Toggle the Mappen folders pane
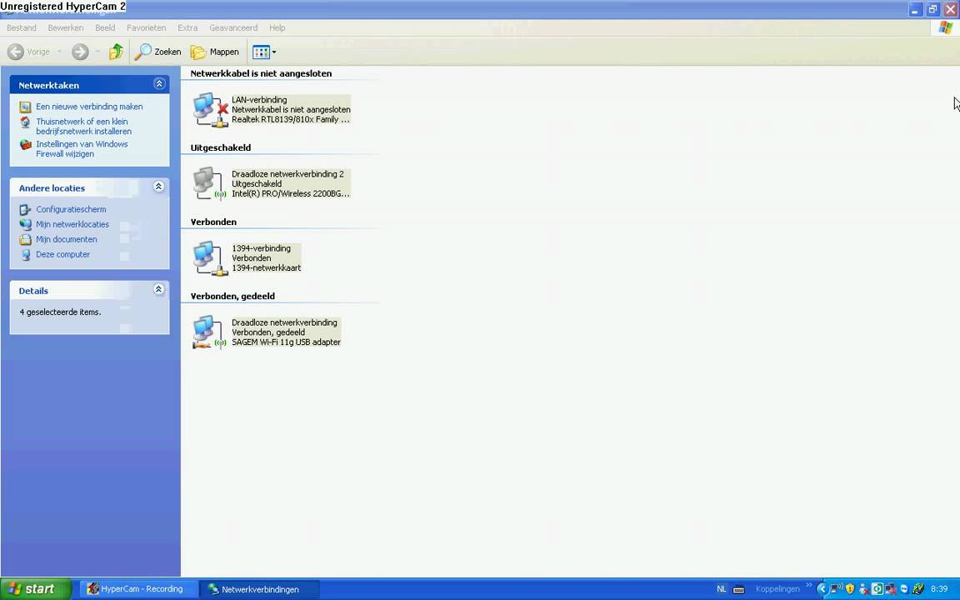 click(x=215, y=52)
